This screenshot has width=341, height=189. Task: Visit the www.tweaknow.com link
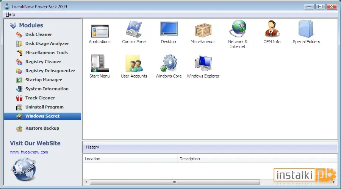[x=29, y=152]
